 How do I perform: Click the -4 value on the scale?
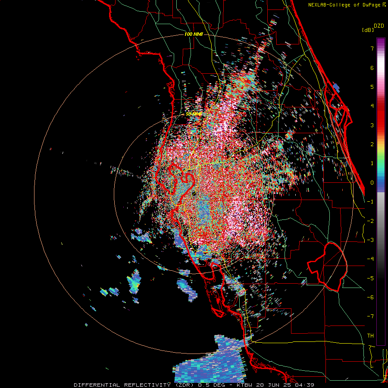click(370, 259)
